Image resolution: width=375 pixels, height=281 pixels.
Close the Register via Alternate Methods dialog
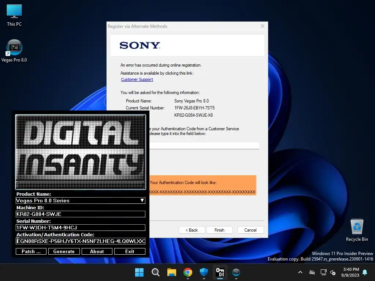262,26
